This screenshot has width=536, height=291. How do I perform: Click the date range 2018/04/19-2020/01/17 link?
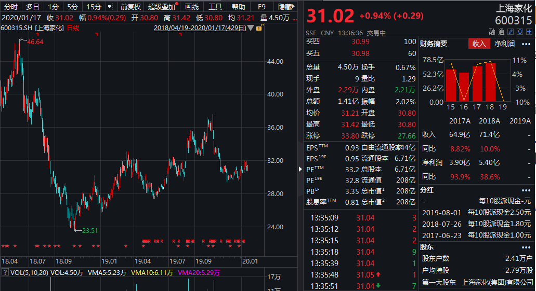200,27
